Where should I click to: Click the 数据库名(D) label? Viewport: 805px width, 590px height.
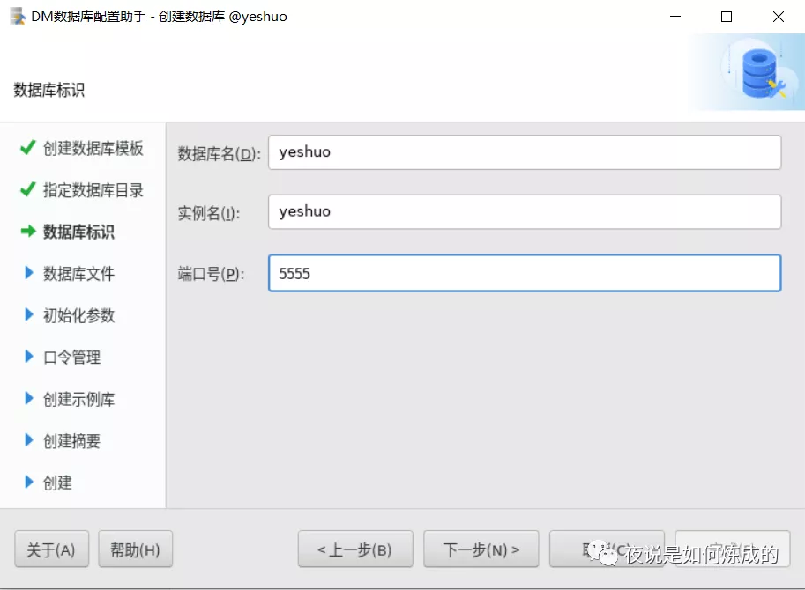click(220, 153)
